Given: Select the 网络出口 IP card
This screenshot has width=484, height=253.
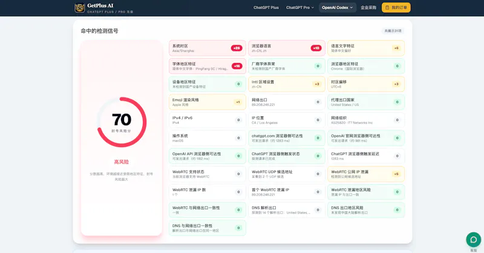Looking at the screenshot, I should point(287,102).
